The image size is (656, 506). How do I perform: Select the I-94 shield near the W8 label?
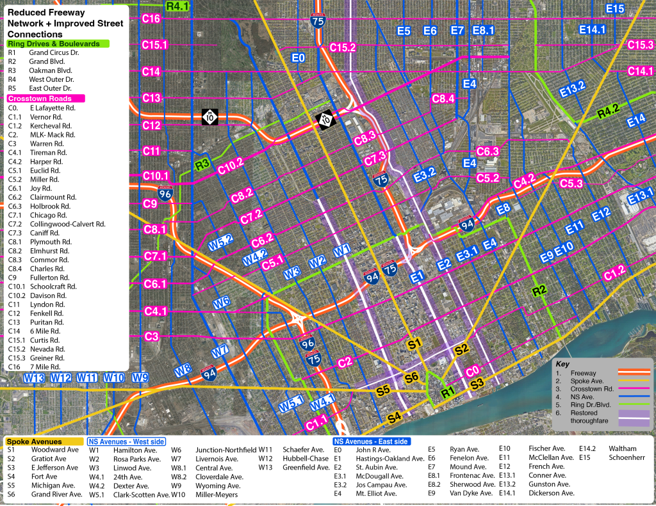208,373
